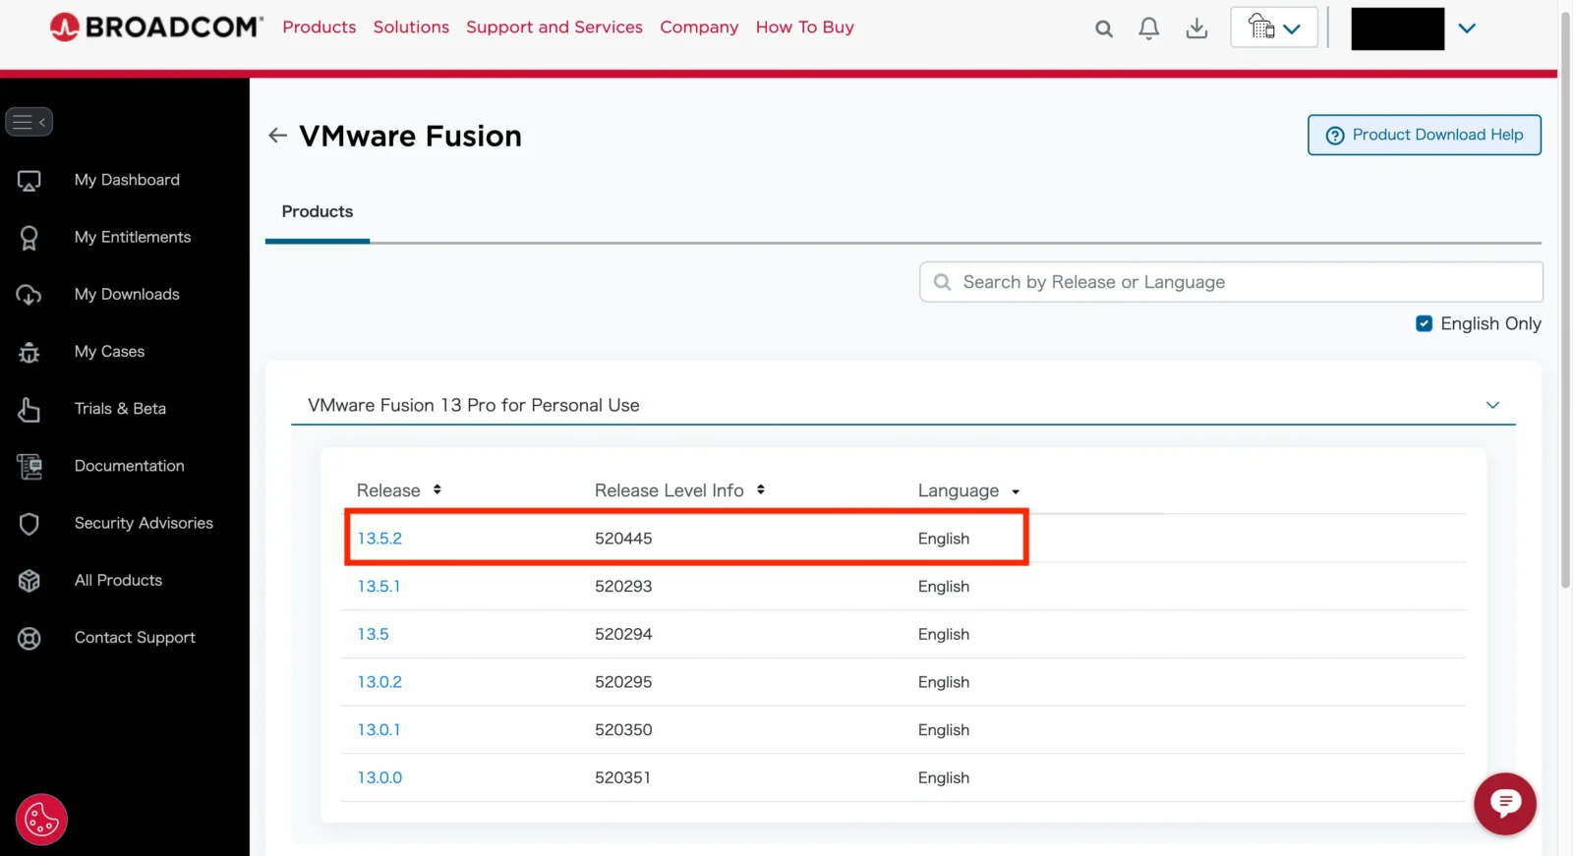Open Company menu in top navigation

[x=699, y=27]
